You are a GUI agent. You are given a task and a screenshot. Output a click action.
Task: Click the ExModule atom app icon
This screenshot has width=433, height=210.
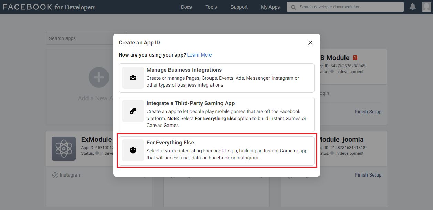click(x=64, y=149)
